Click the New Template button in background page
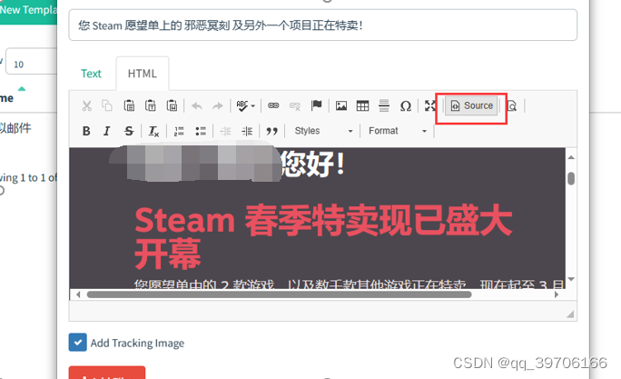 click(28, 10)
